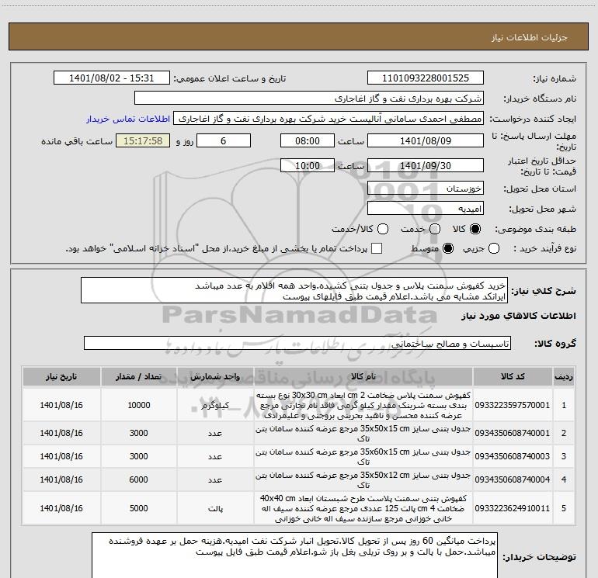The image size is (598, 578).
Task: Click product code 0934350608740004
Action: pos(513,479)
